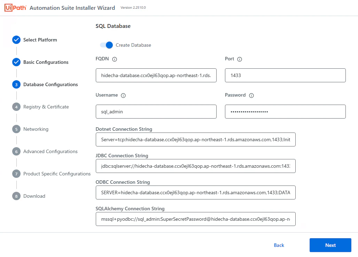
Task: Click the 'Username' label text
Action: pyautogui.click(x=107, y=95)
